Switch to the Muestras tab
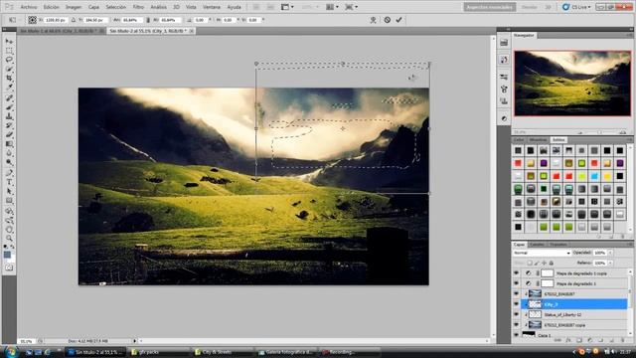636x358 pixels. tap(538, 139)
